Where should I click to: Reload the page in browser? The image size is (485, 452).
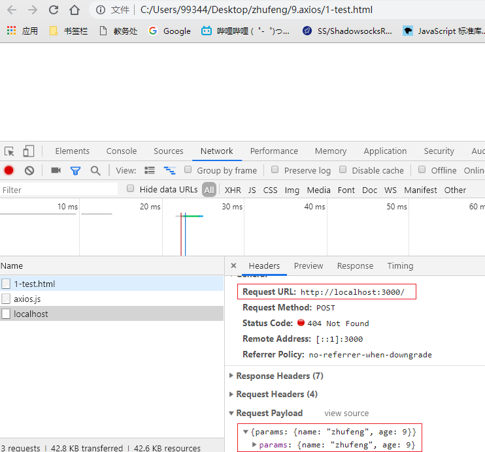(x=54, y=10)
